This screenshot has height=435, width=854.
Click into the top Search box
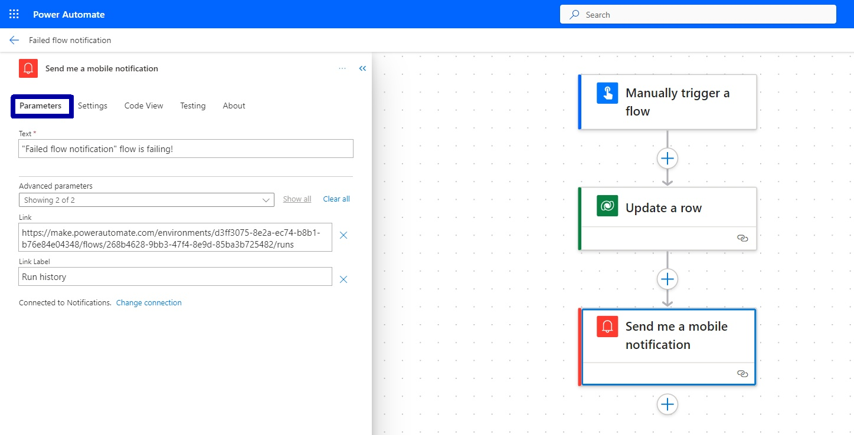(698, 15)
